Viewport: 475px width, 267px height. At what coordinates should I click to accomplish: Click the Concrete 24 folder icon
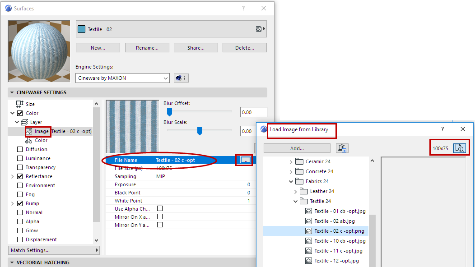(299, 171)
